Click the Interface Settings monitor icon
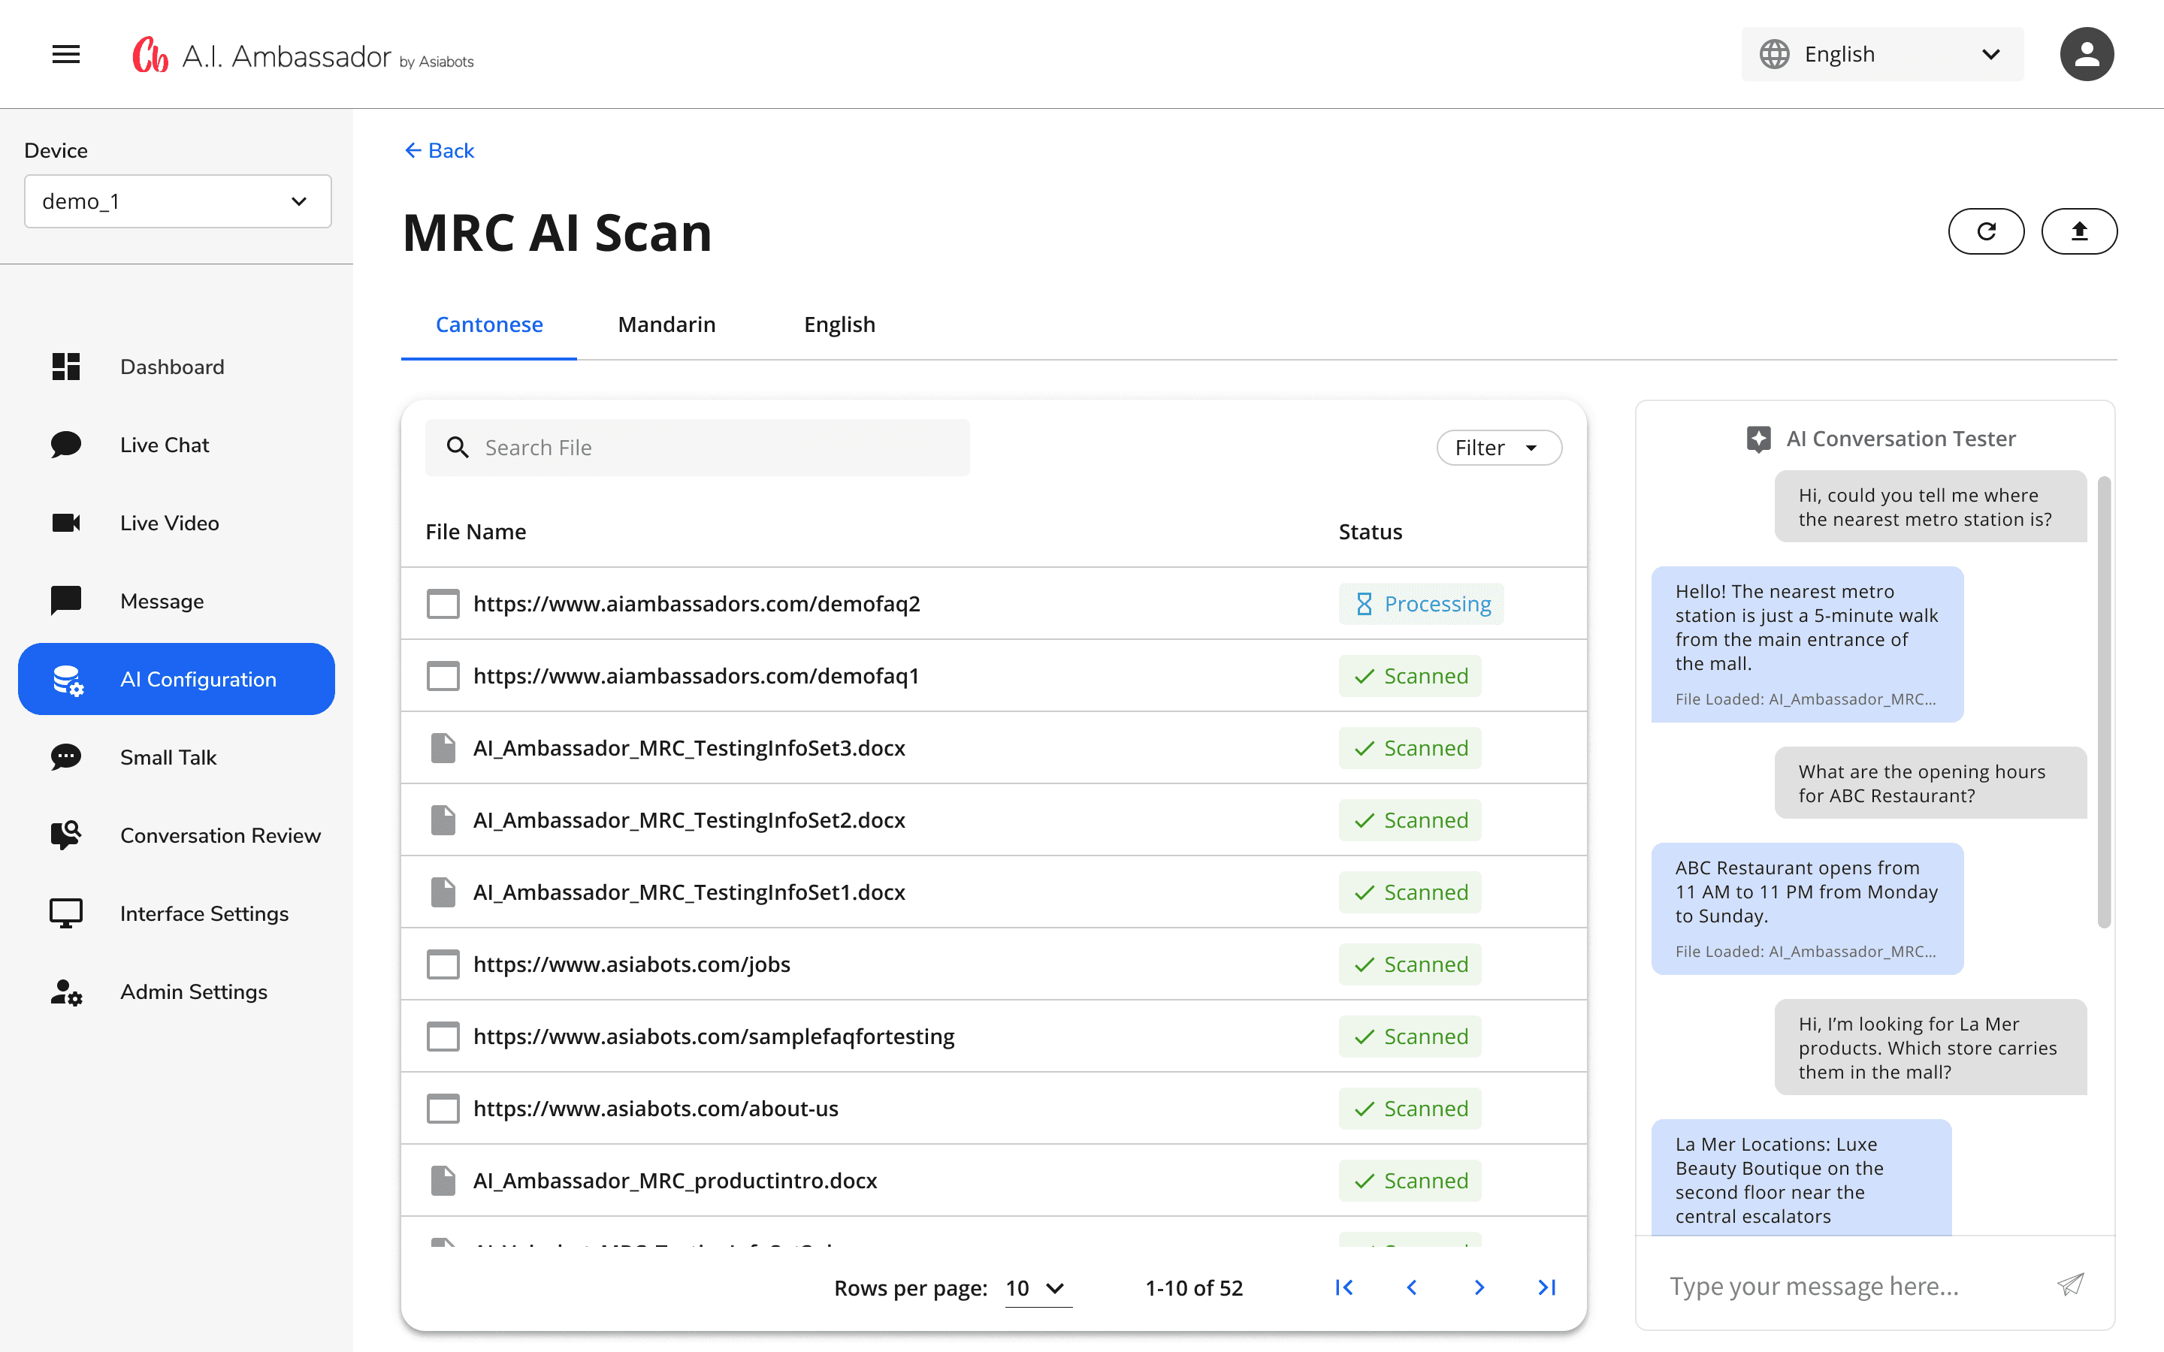The height and width of the screenshot is (1352, 2164). point(66,913)
